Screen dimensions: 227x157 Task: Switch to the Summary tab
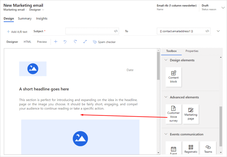[25, 18]
